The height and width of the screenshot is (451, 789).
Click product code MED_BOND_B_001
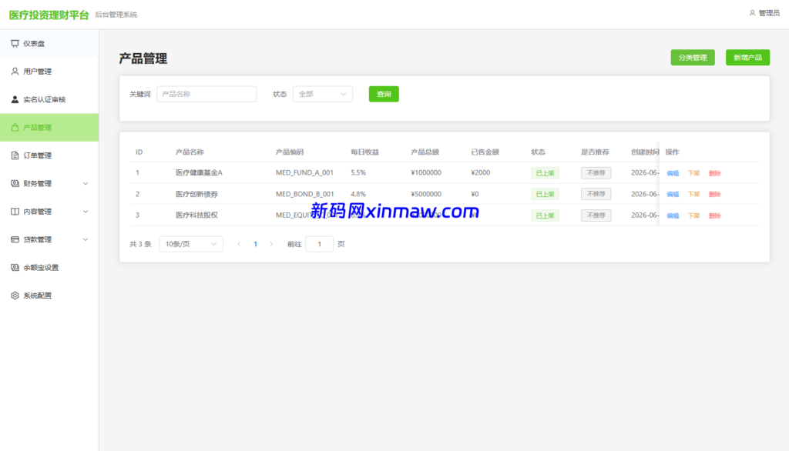pos(304,194)
